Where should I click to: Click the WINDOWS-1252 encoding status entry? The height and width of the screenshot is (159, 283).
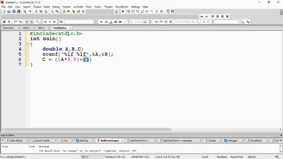tap(140, 157)
